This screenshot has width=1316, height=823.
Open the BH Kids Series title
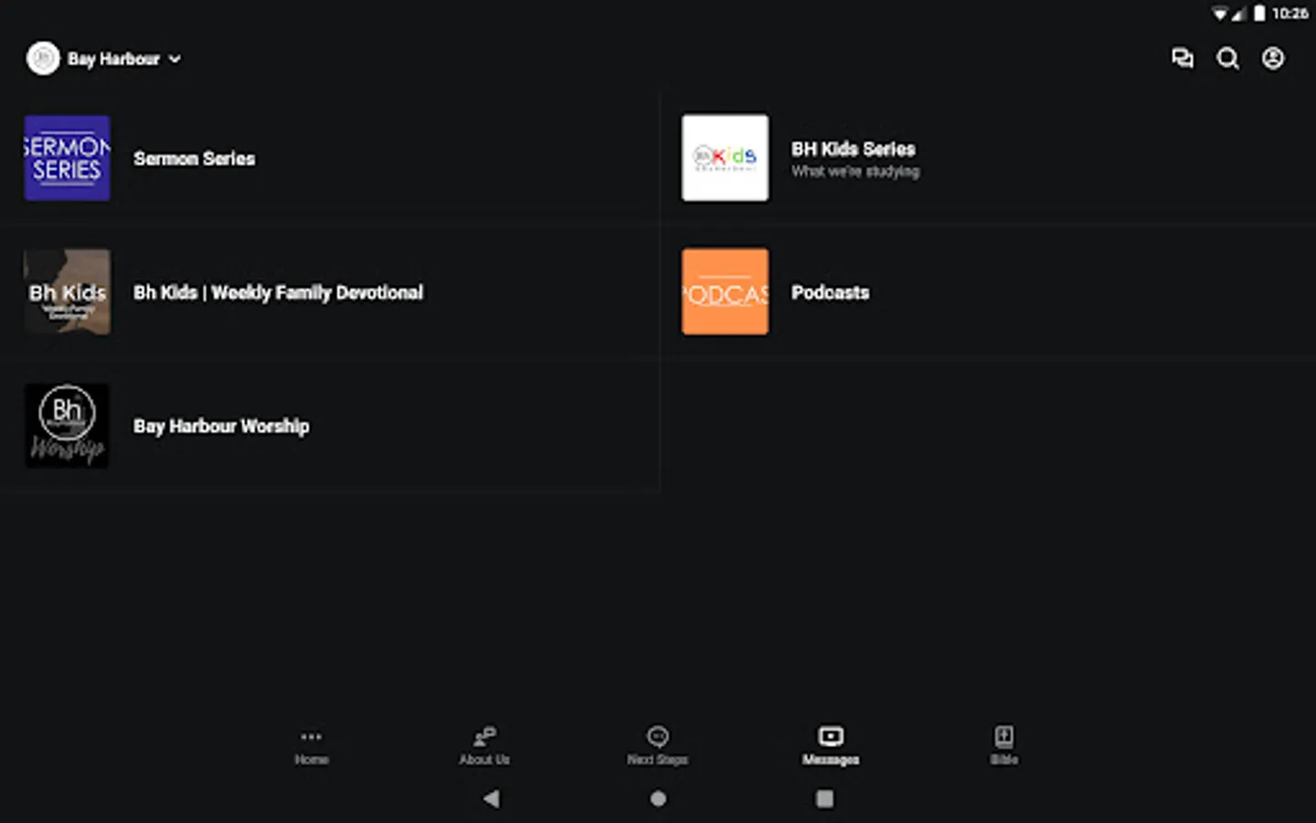853,149
